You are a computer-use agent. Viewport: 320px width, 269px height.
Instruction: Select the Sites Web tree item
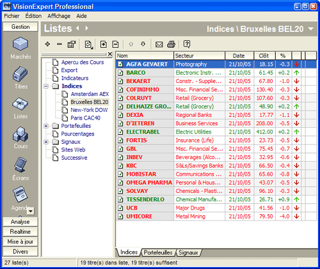coord(73,150)
